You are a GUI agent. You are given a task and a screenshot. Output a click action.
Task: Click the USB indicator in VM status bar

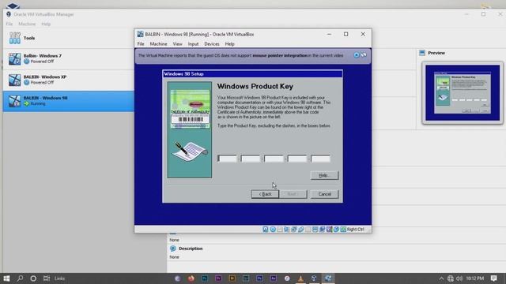tap(300, 230)
